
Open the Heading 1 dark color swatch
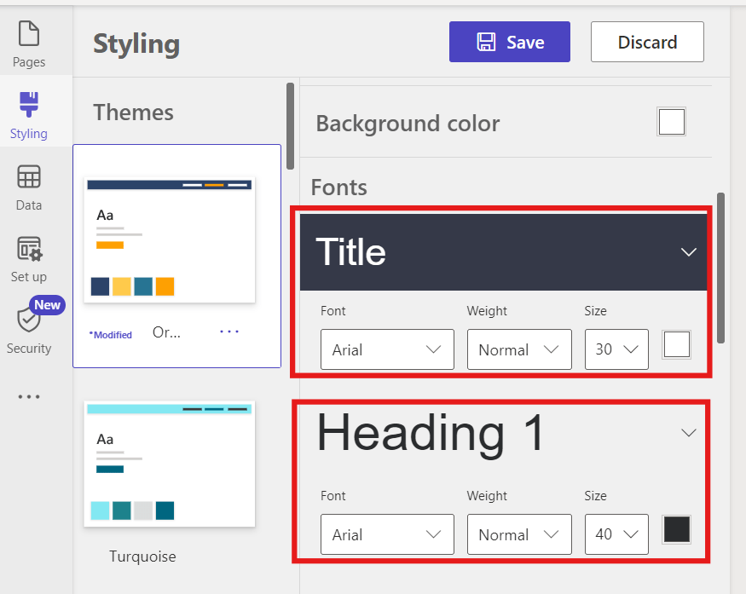pyautogui.click(x=676, y=529)
